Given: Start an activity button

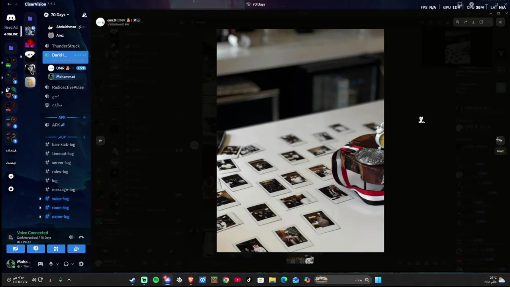Looking at the screenshot, I should [x=56, y=249].
